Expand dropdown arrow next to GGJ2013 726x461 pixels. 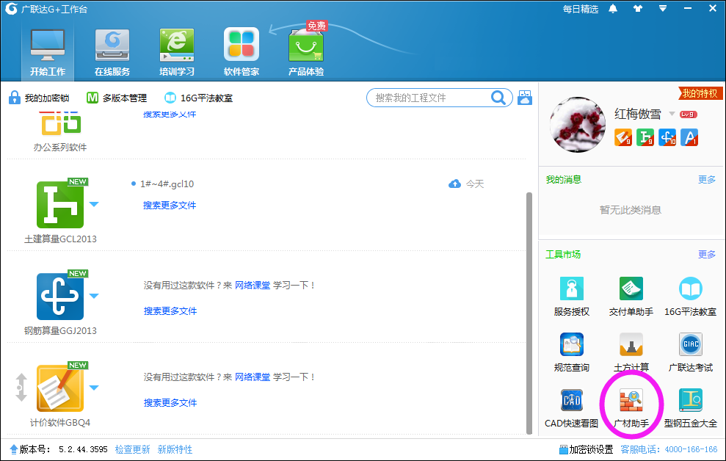94,296
